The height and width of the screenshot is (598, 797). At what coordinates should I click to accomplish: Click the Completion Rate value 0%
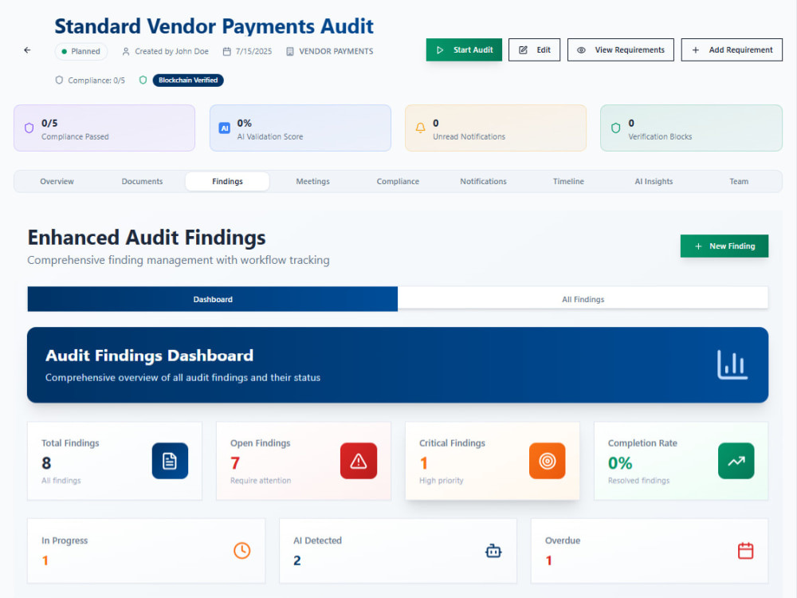[x=620, y=463]
